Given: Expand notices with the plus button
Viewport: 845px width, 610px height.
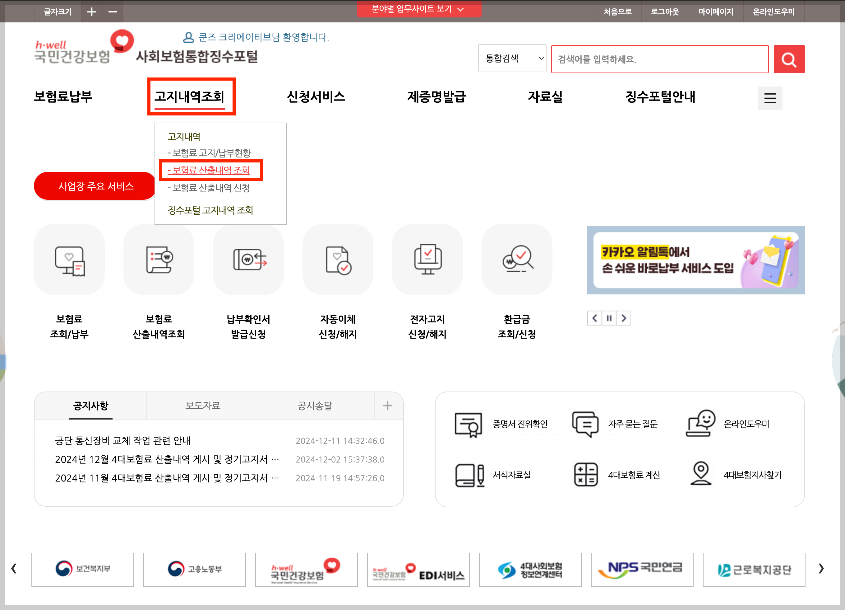Looking at the screenshot, I should (x=387, y=406).
